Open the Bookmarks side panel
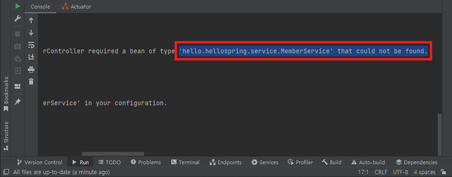This screenshot has width=452, height=177. click(6, 93)
